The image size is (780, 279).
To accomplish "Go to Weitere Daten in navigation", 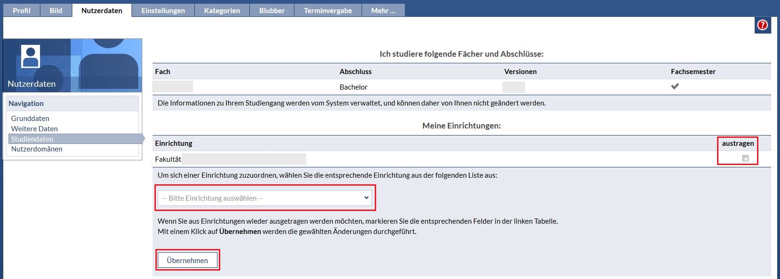I will (34, 129).
